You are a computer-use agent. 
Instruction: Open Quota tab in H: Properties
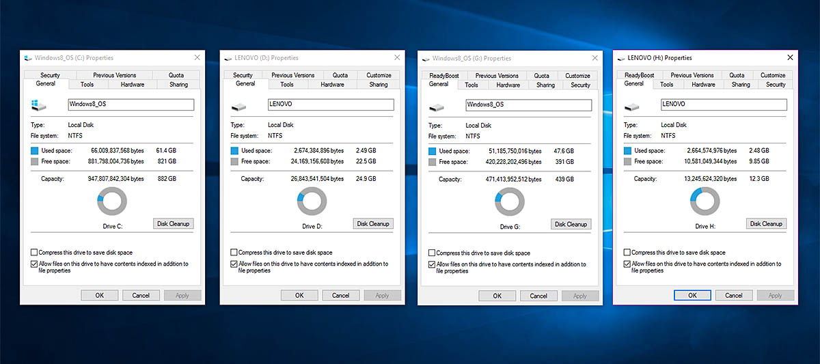pos(737,75)
